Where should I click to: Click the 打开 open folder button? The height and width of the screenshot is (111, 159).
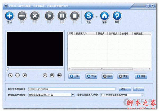click(139, 89)
